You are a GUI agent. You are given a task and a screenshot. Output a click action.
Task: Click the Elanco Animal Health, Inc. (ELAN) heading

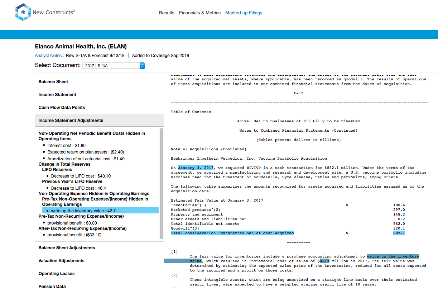81,47
